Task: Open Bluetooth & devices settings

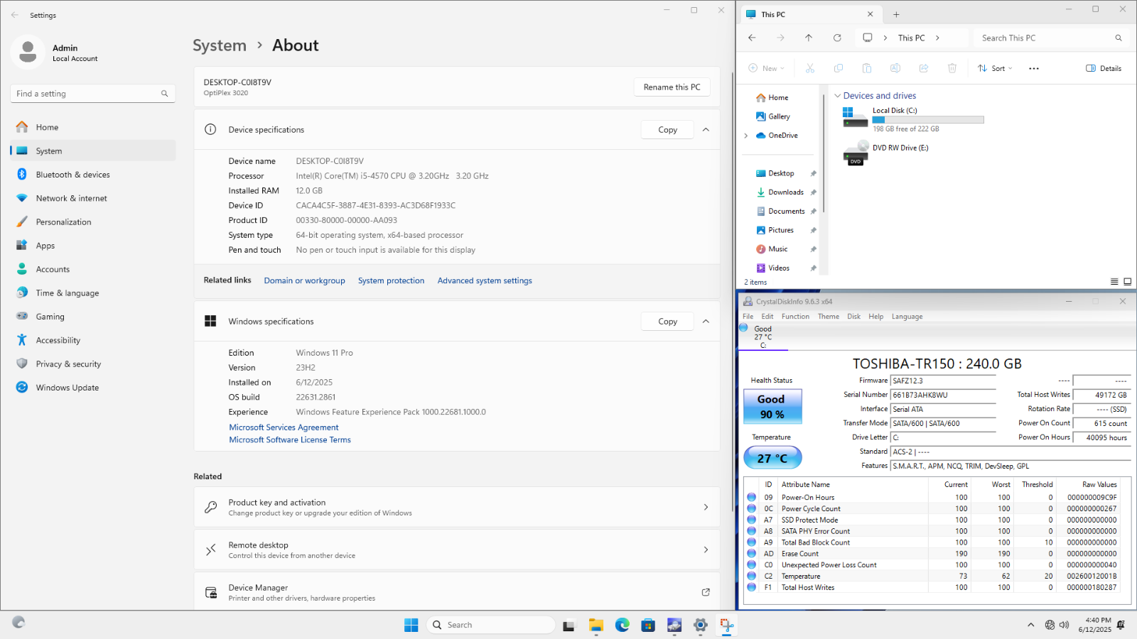Action: coord(93,175)
